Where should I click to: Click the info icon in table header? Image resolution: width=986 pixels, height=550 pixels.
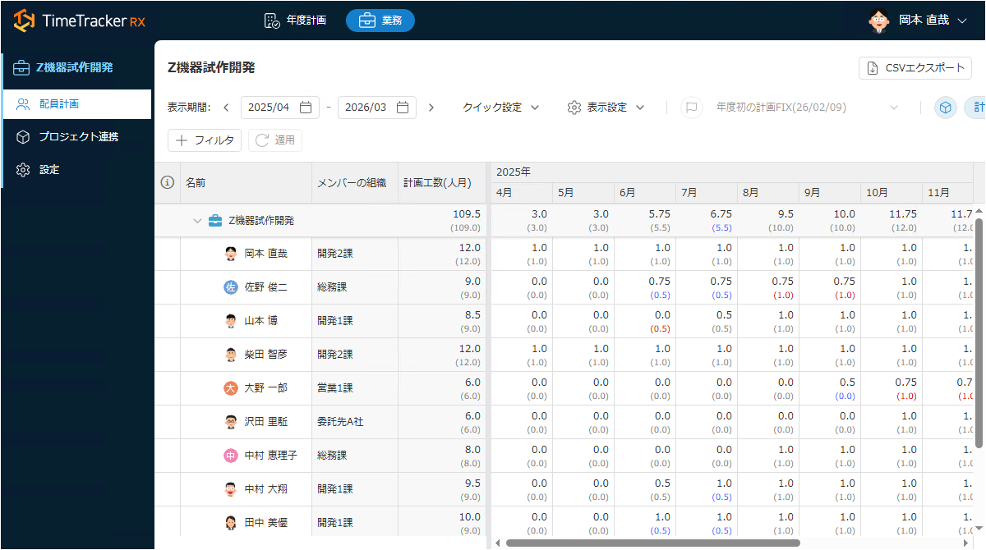167,182
